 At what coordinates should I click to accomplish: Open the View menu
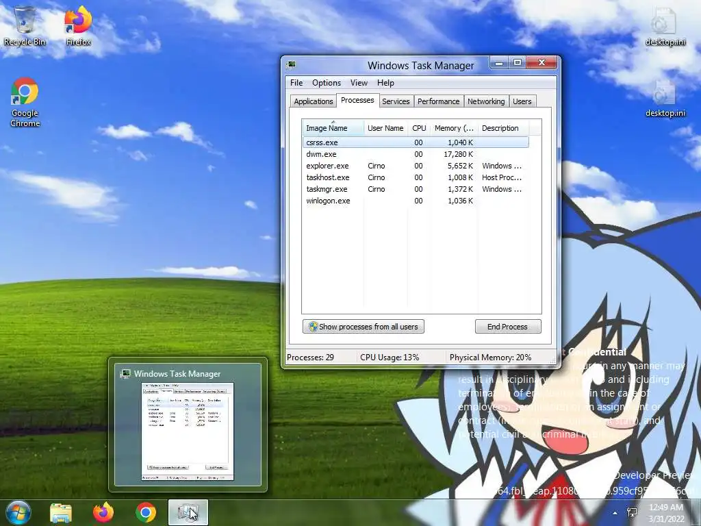(359, 83)
